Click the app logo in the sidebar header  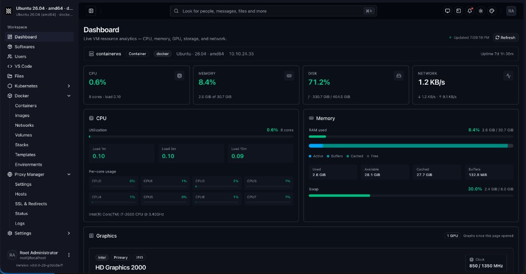[9, 11]
